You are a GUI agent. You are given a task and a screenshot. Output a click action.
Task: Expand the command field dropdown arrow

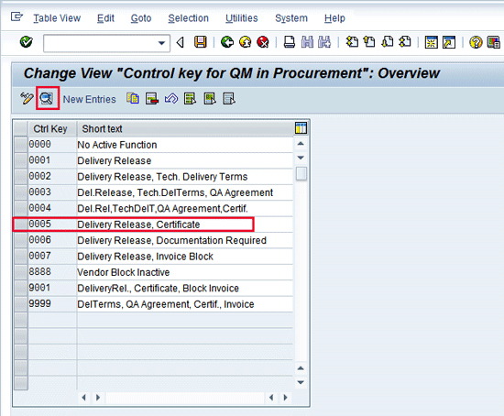click(161, 43)
